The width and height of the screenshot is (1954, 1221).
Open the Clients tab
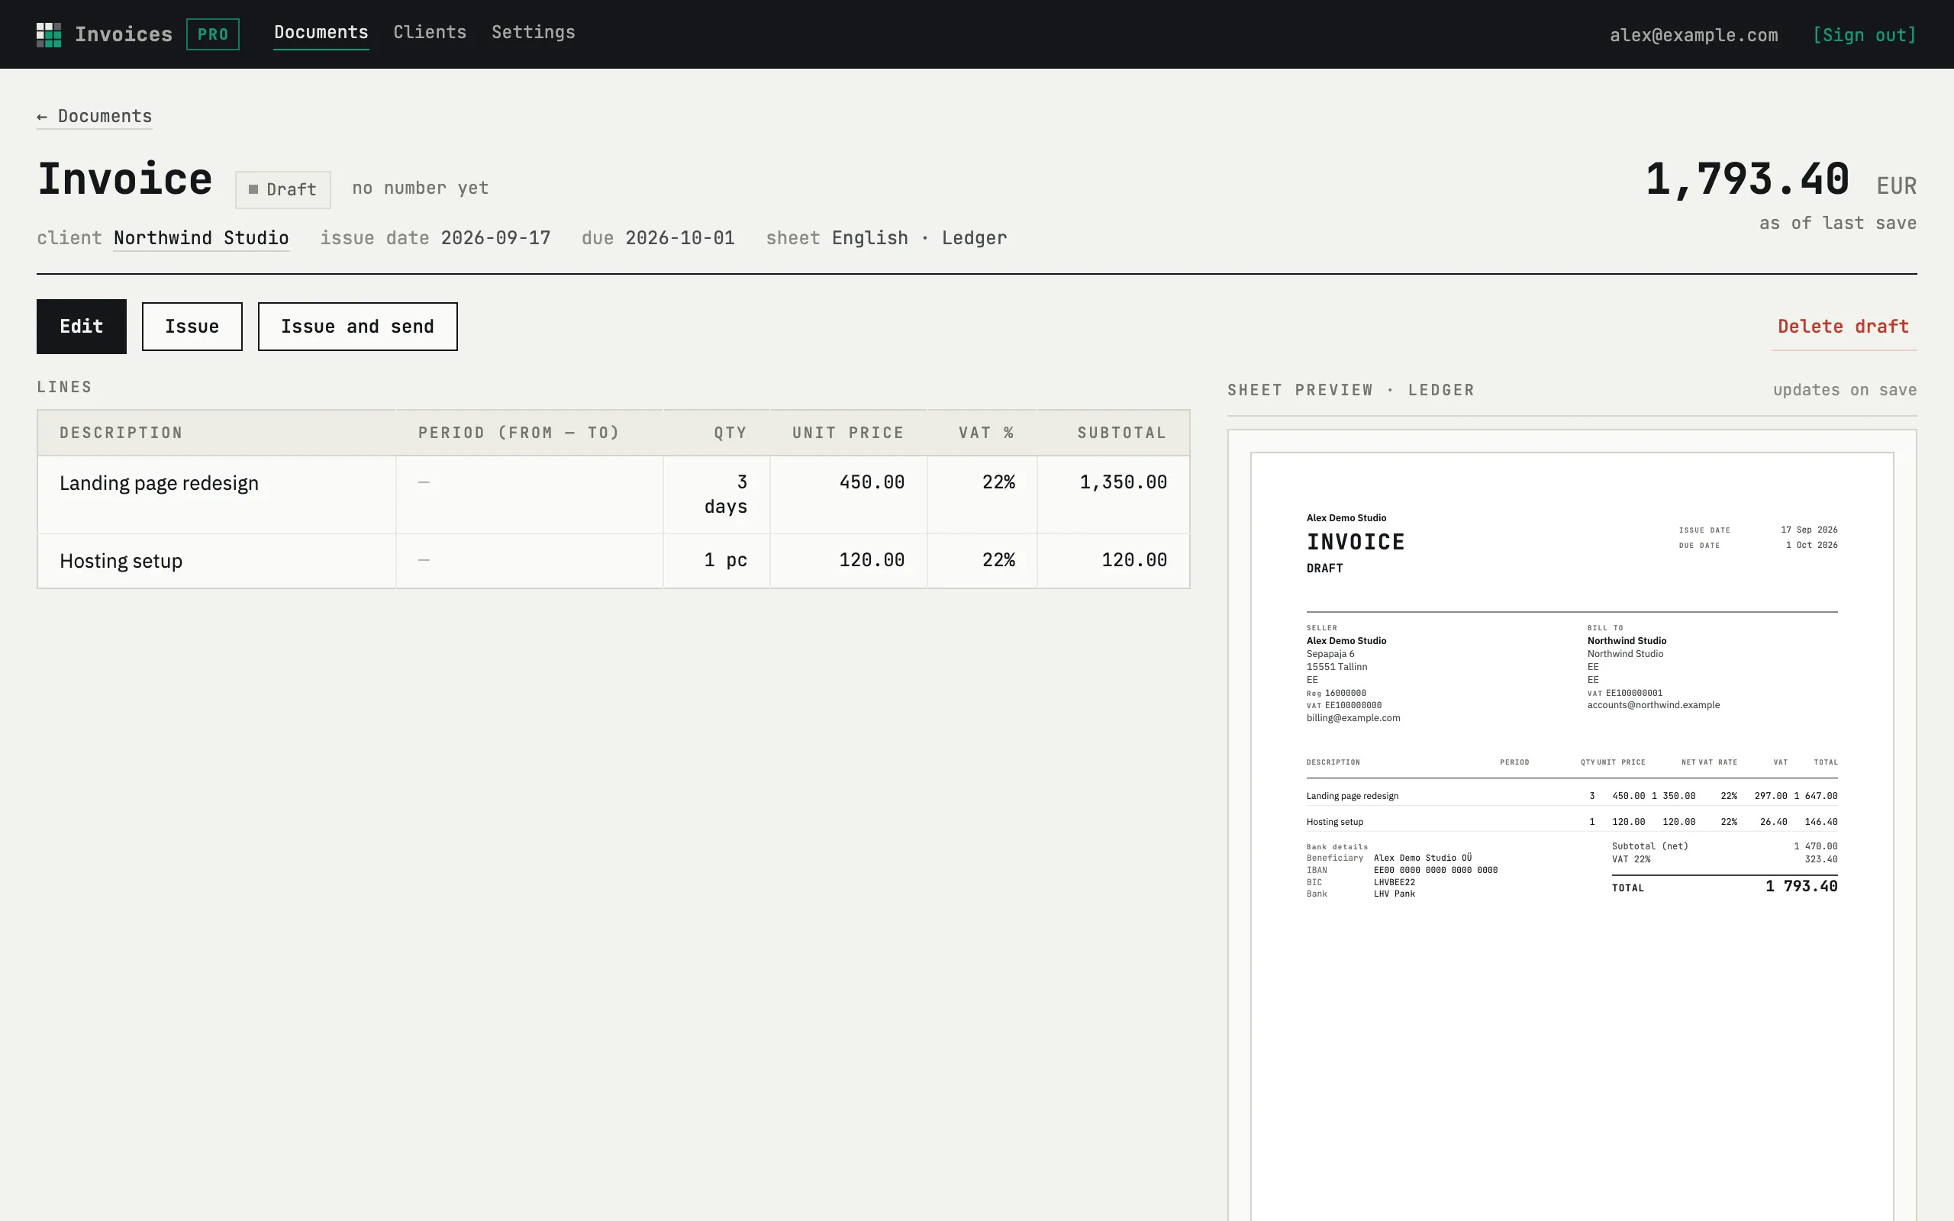(430, 32)
